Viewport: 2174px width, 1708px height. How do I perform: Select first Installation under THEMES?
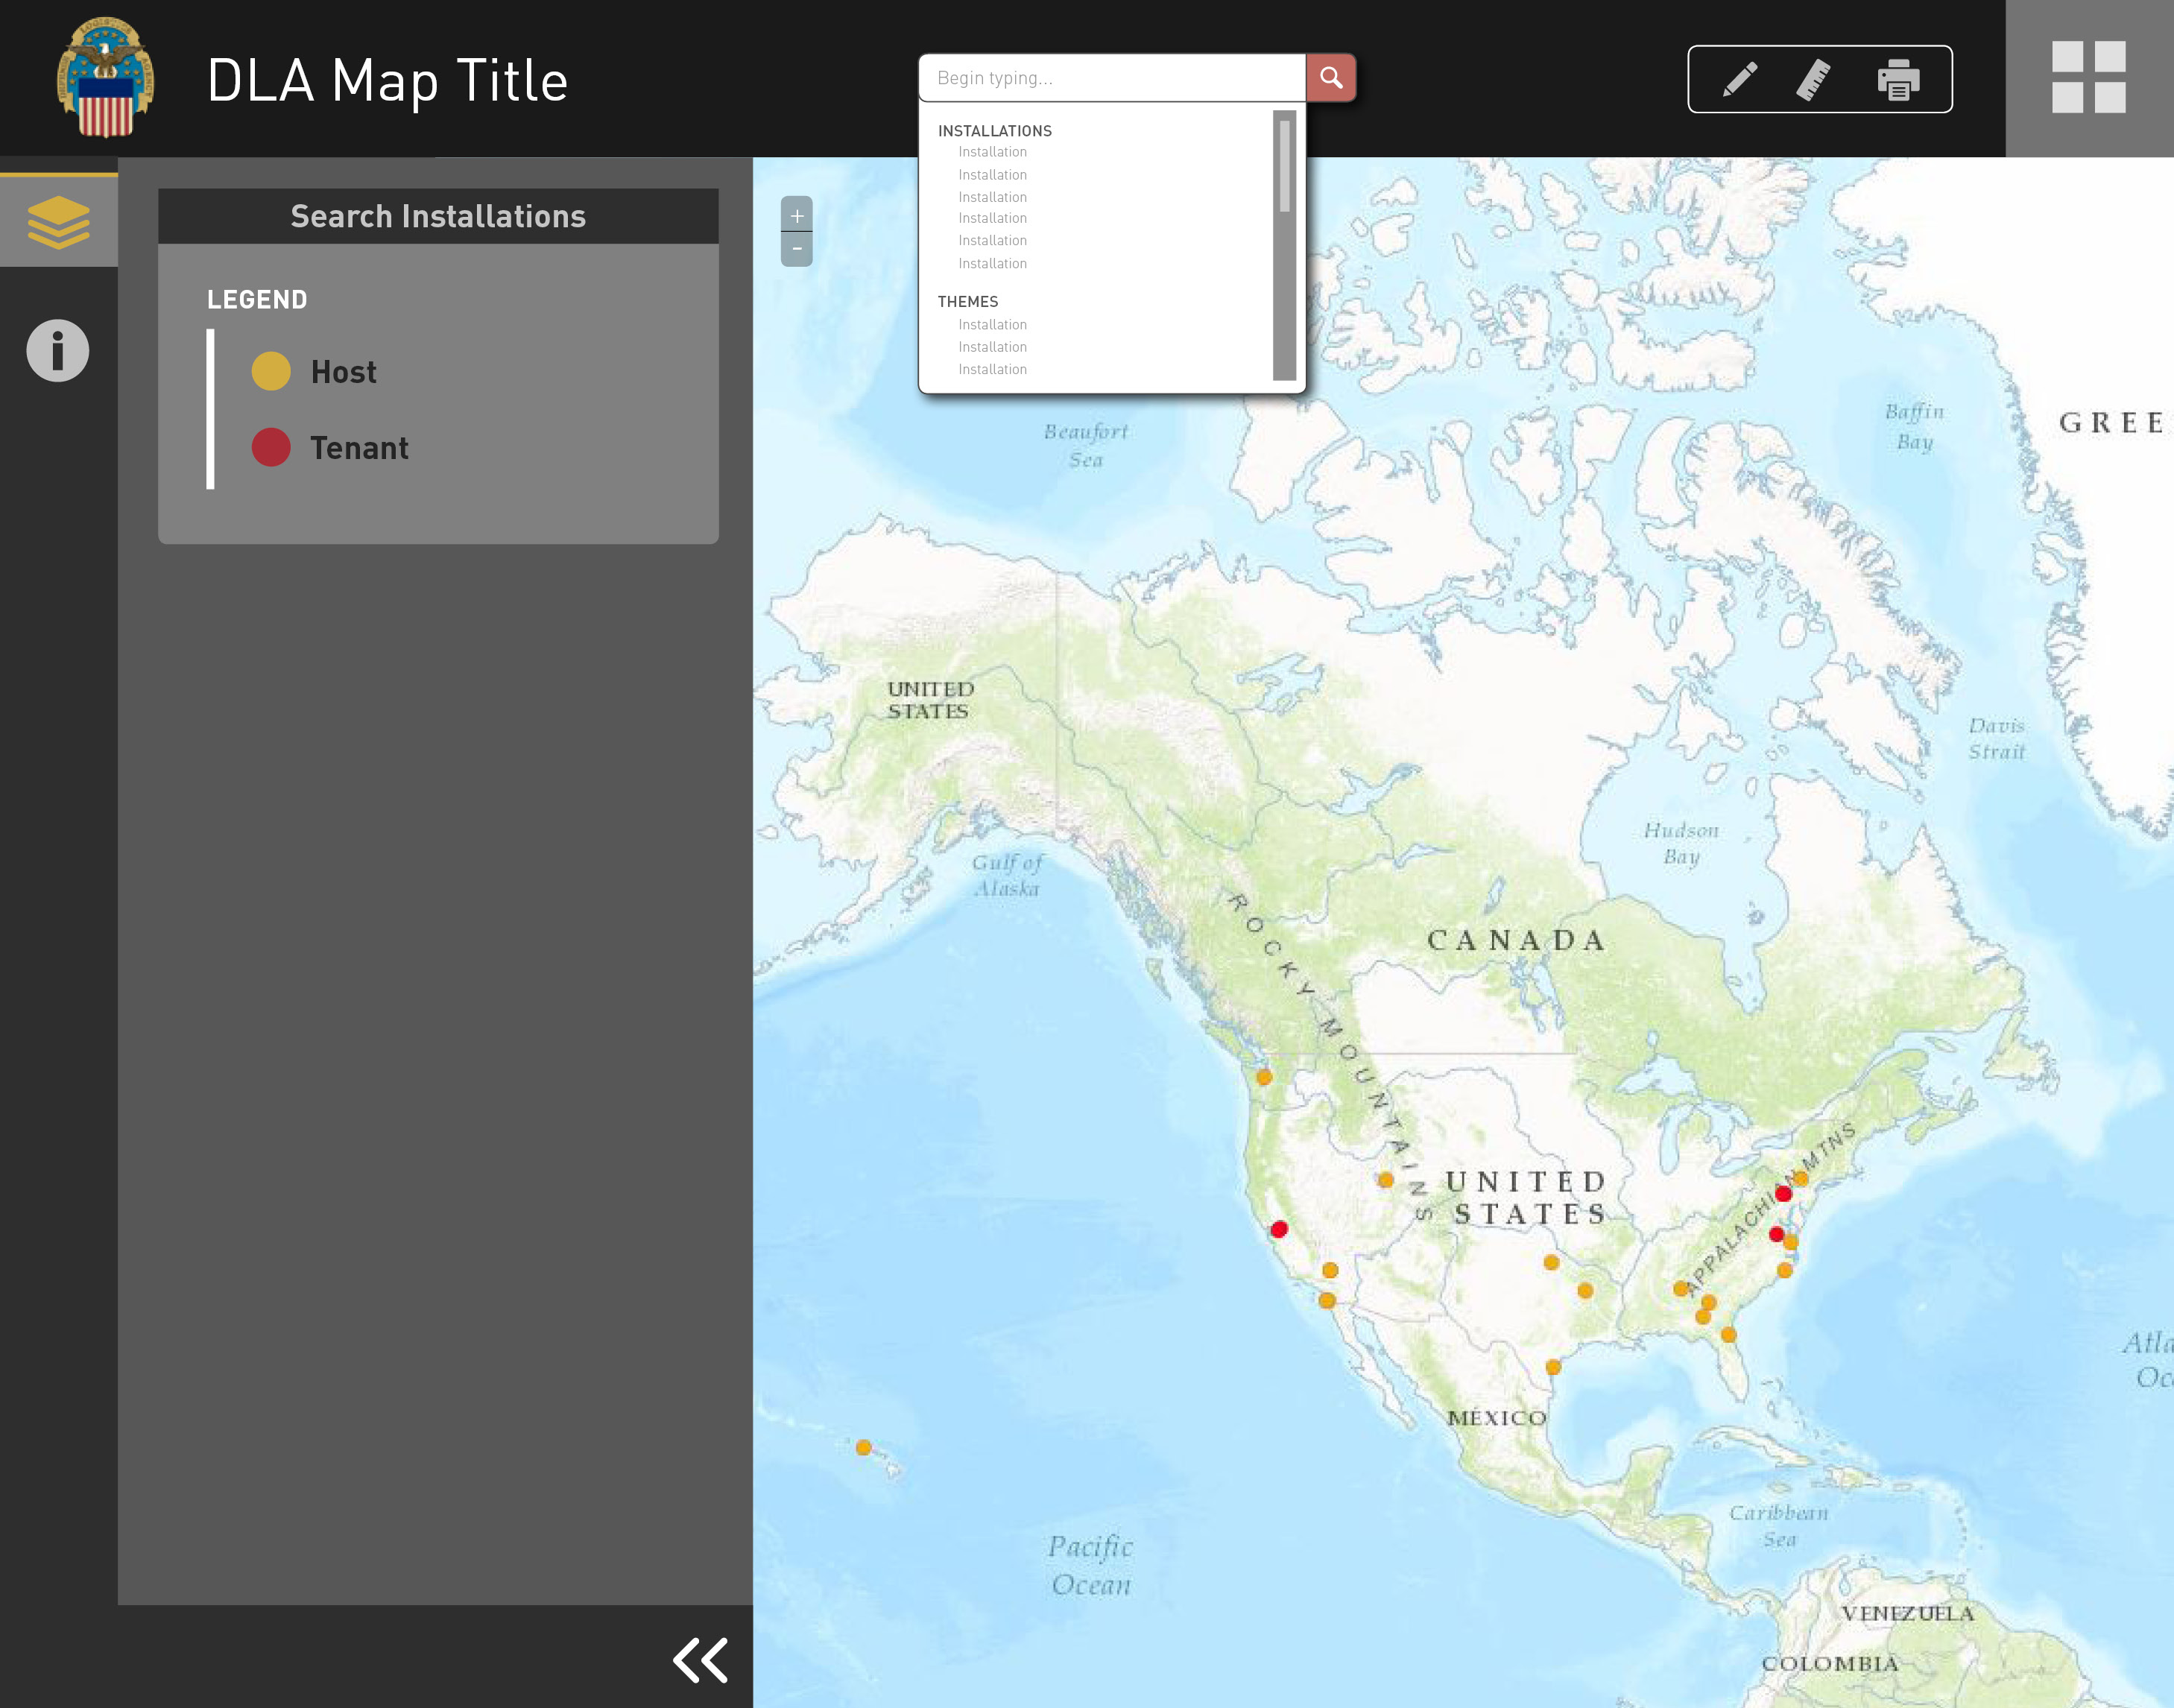[x=992, y=325]
